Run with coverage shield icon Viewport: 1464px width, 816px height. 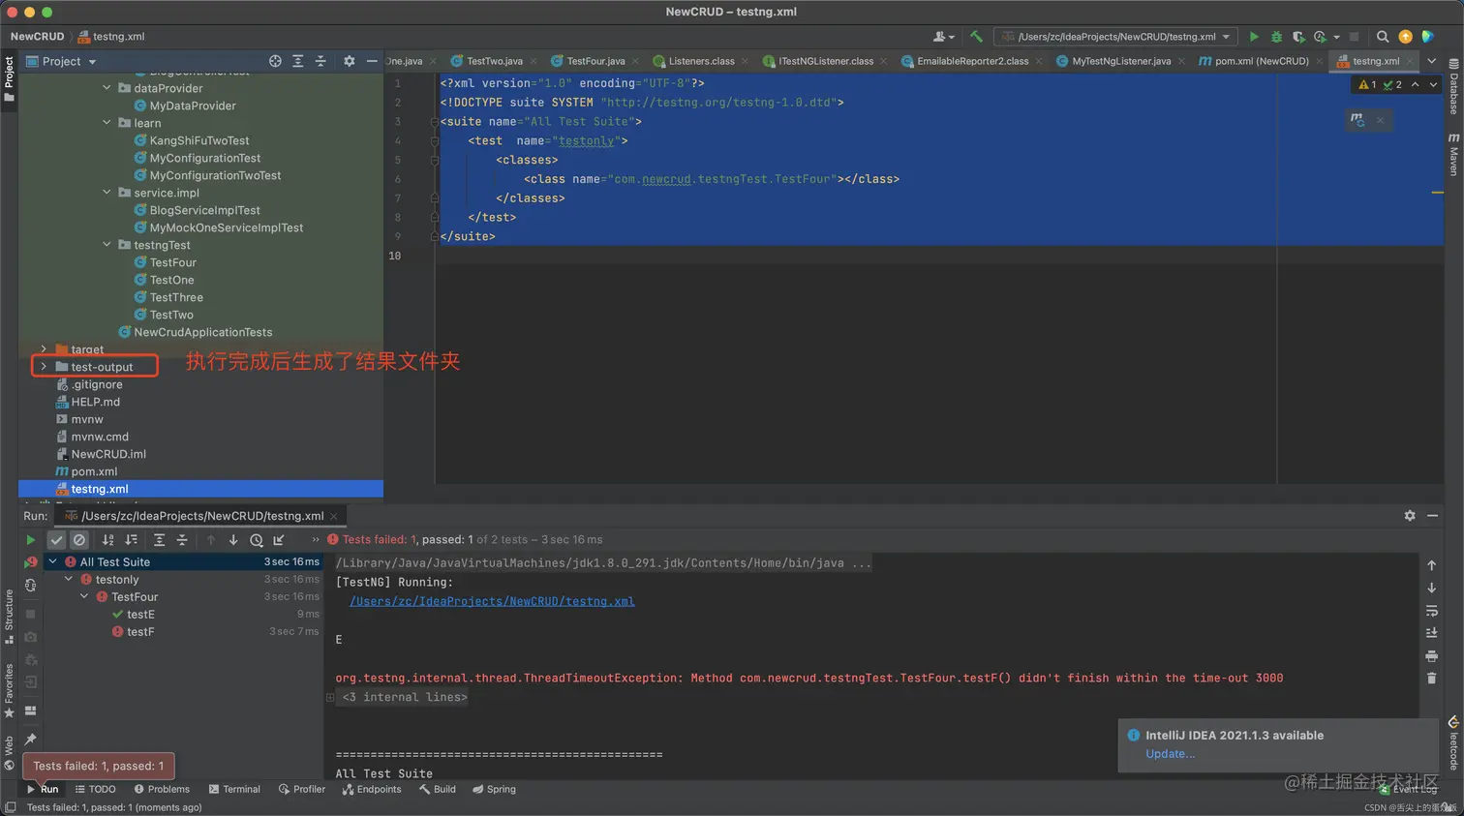click(1298, 37)
